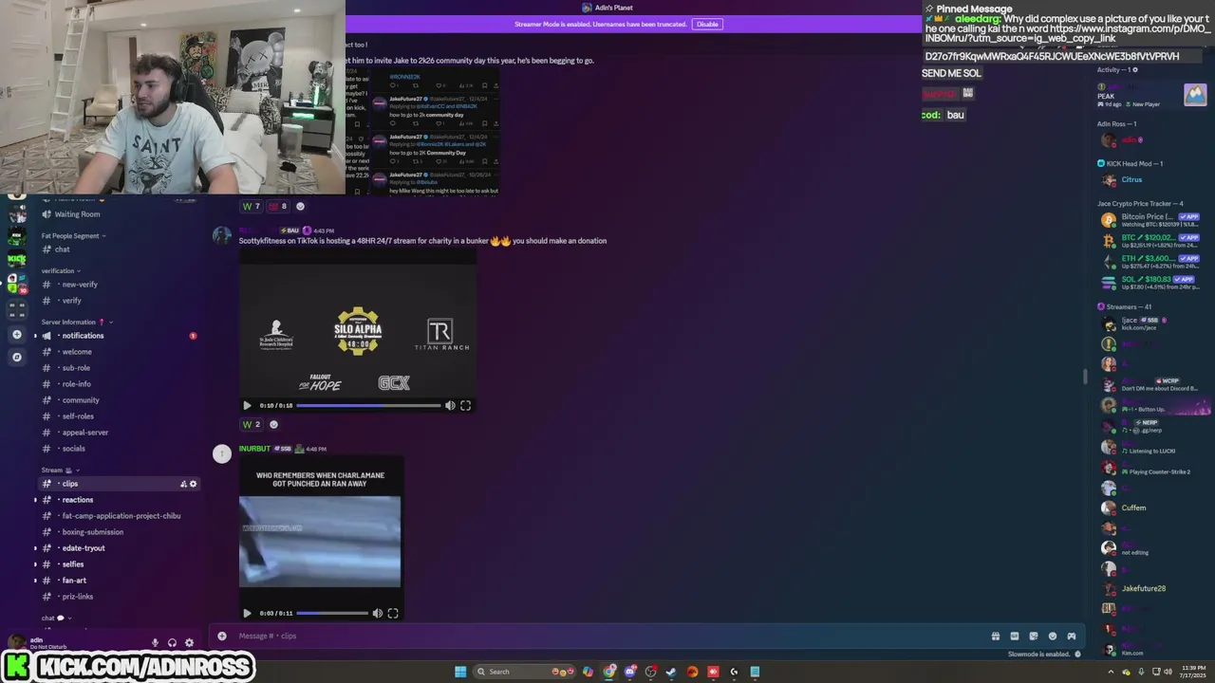The width and height of the screenshot is (1215, 683).
Task: Open the sub-role channel
Action: [x=119, y=368]
